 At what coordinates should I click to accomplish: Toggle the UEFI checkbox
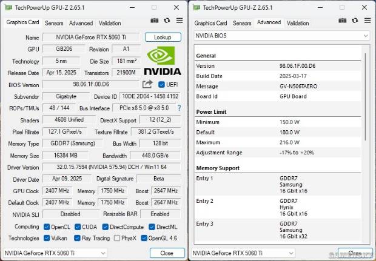point(161,85)
